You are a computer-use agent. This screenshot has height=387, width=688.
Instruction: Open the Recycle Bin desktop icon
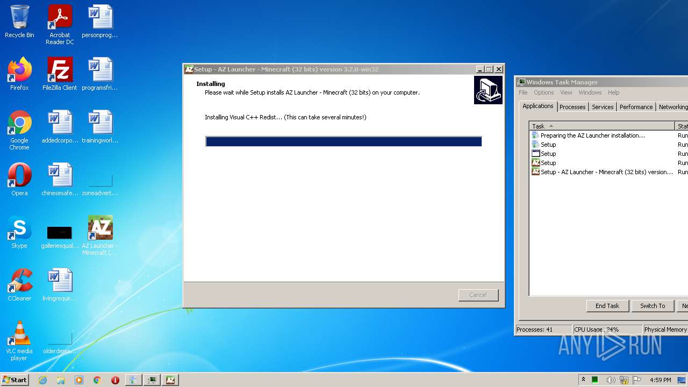19,21
